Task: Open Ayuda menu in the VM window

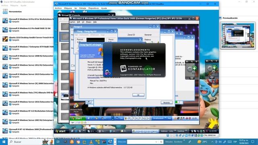Action: pos(104,8)
